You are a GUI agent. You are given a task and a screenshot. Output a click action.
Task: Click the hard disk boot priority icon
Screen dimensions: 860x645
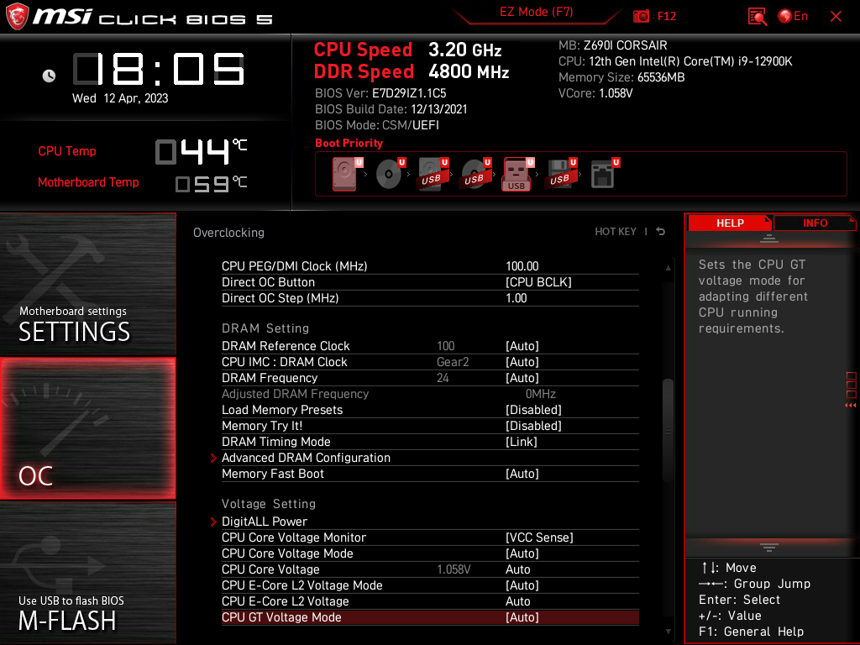coord(343,172)
